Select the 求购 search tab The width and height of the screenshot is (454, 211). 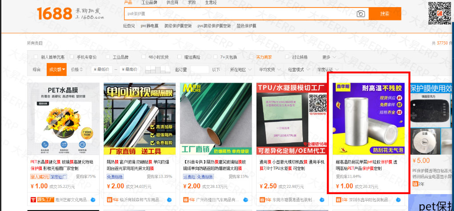click(x=192, y=3)
